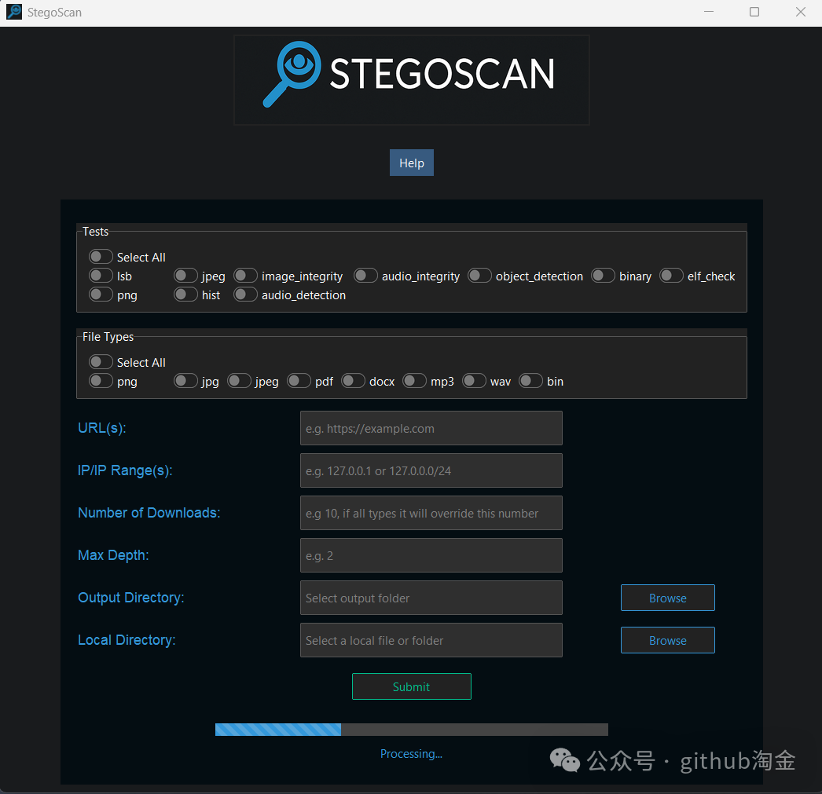Click the StegoScan icon in the title bar
This screenshot has width=822, height=794.
coord(13,12)
